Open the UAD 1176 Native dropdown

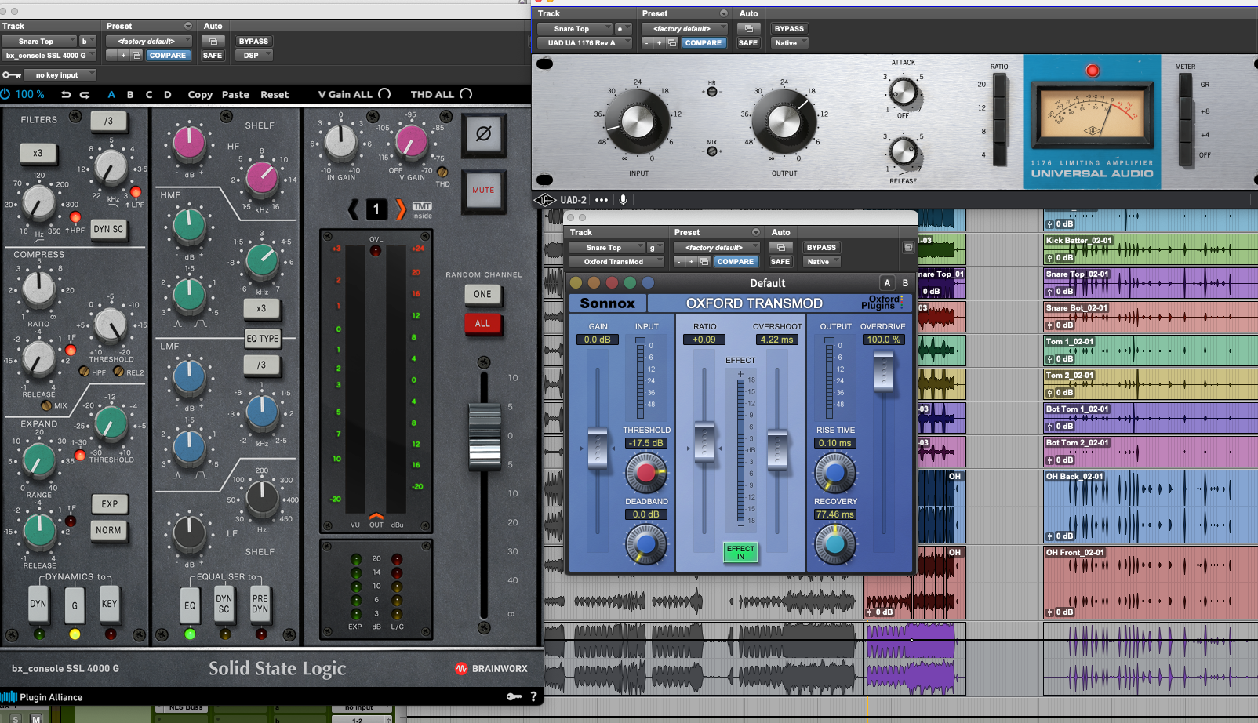pos(789,42)
